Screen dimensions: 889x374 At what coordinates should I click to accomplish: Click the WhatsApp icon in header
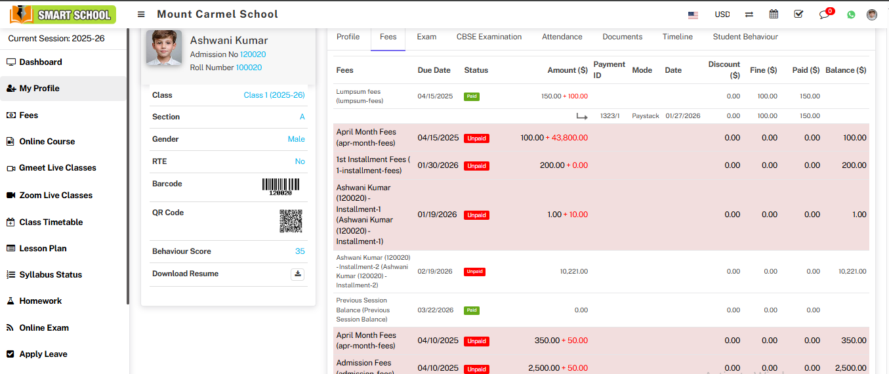click(851, 14)
